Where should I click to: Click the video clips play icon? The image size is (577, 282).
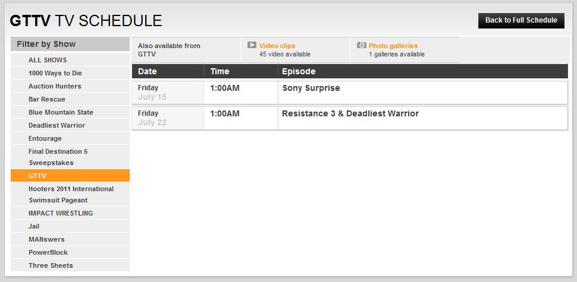[252, 45]
